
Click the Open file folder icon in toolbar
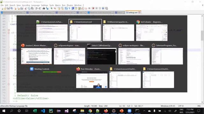(5, 9)
